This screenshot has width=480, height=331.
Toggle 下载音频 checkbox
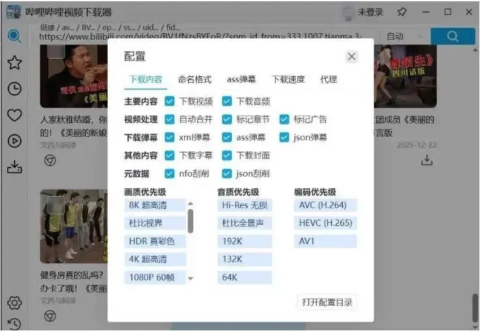tap(227, 101)
